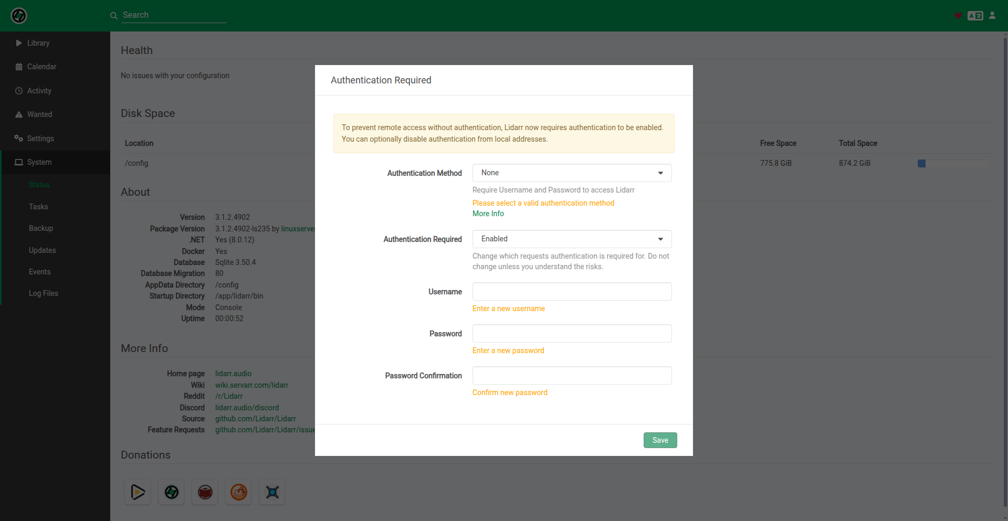This screenshot has height=521, width=1008.
Task: Expand the Library sidebar section
Action: click(38, 43)
